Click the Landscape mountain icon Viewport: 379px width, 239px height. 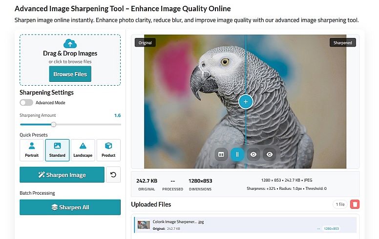pyautogui.click(x=83, y=146)
